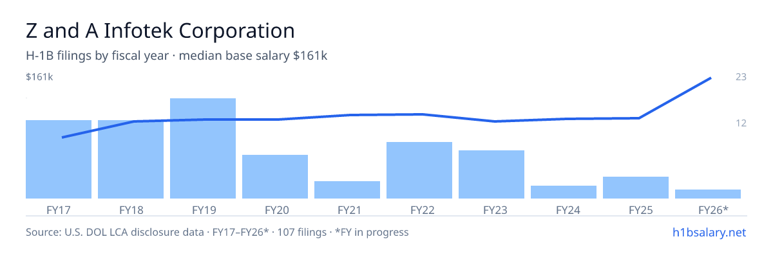Click the FY22 axis label
The width and height of the screenshot is (773, 257).
419,209
